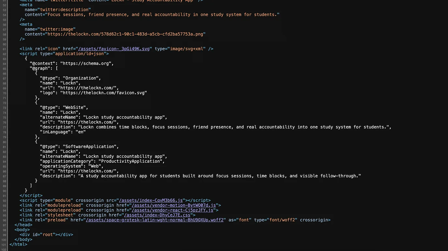The height and width of the screenshot is (251, 448).
Task: Click the "ProductivityApplication" category value
Action: pyautogui.click(x=130, y=161)
